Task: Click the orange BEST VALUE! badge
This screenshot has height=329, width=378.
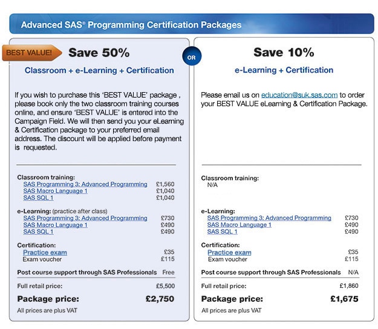Action: tap(32, 53)
